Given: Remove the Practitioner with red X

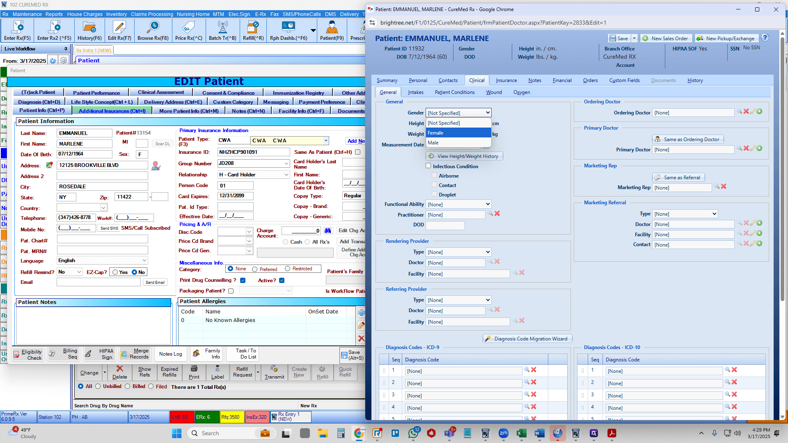Looking at the screenshot, I should pyautogui.click(x=497, y=214).
